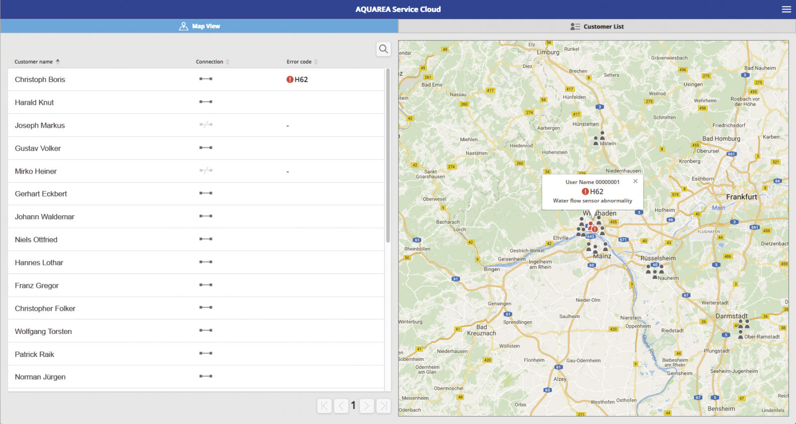Image resolution: width=796 pixels, height=424 pixels.
Task: Select customer Wolfgang Torsten
Action: (196, 331)
